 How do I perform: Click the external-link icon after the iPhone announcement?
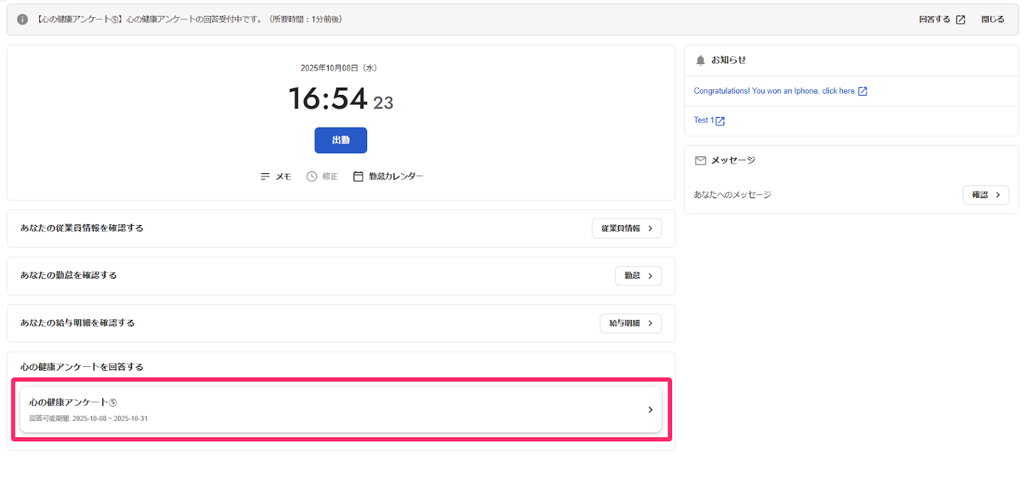(x=863, y=92)
